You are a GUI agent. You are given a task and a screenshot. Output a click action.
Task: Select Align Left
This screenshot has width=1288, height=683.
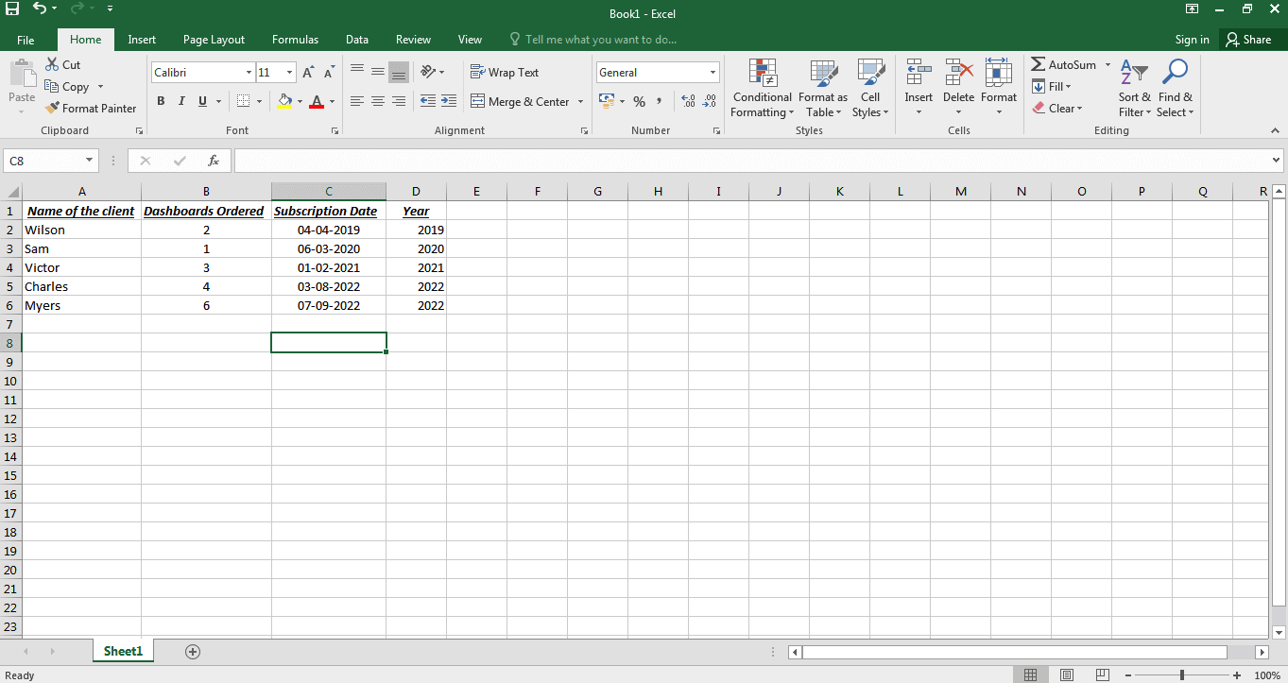pyautogui.click(x=356, y=101)
